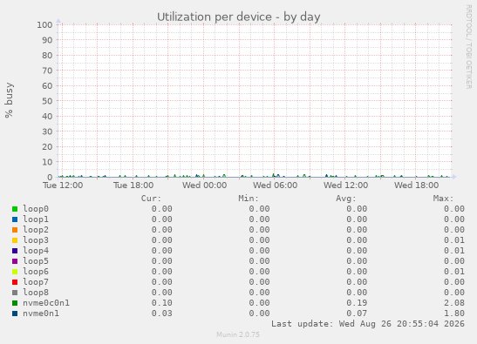The image size is (477, 344).
Task: Click the nvme0n1 Cur value 0.03
Action: 162,313
